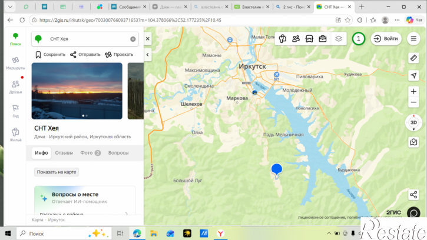Click the Большой Луг map label
The width and height of the screenshot is (427, 240).
[x=188, y=181]
